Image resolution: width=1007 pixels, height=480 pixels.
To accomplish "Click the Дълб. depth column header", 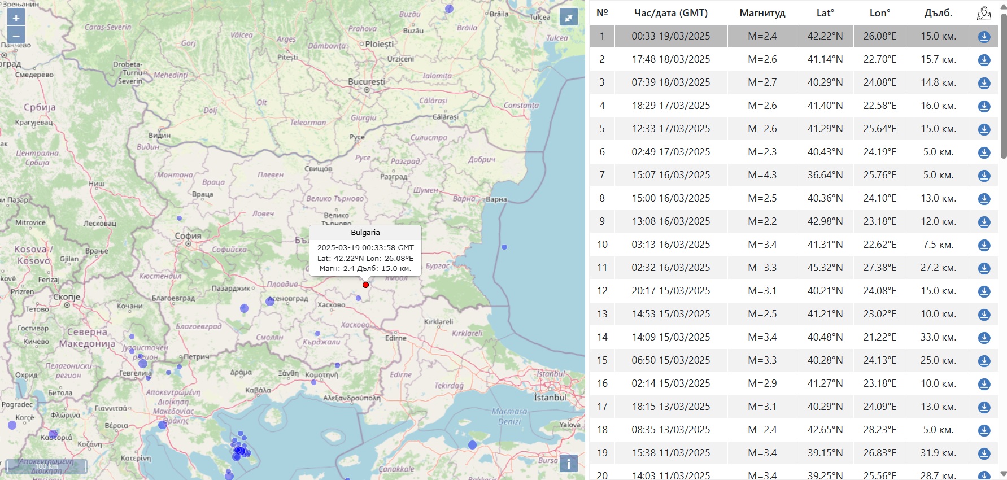I will click(x=938, y=13).
